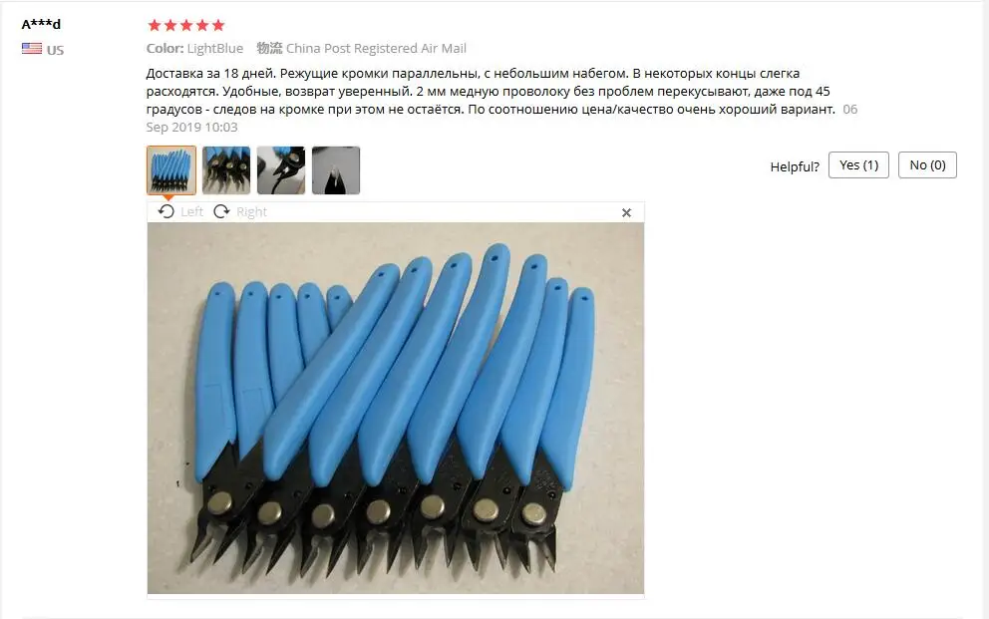Viewport: 989px width, 619px height.
Task: Click the logistics icon before China Post
Action: 269,48
